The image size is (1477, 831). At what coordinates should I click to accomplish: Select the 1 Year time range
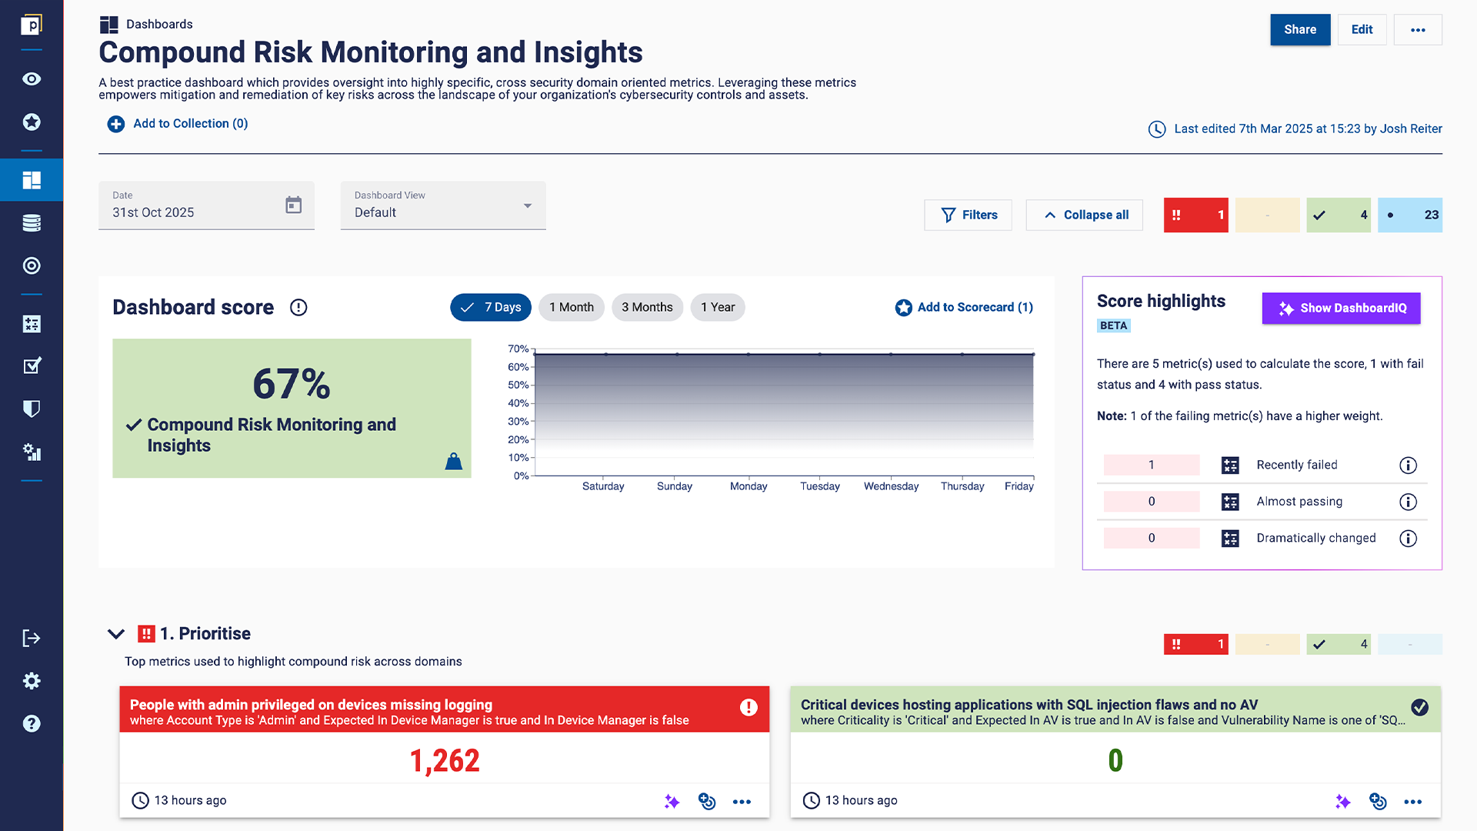point(717,307)
